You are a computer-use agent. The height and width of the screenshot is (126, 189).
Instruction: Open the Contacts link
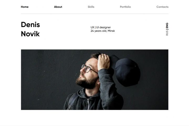coord(162,7)
